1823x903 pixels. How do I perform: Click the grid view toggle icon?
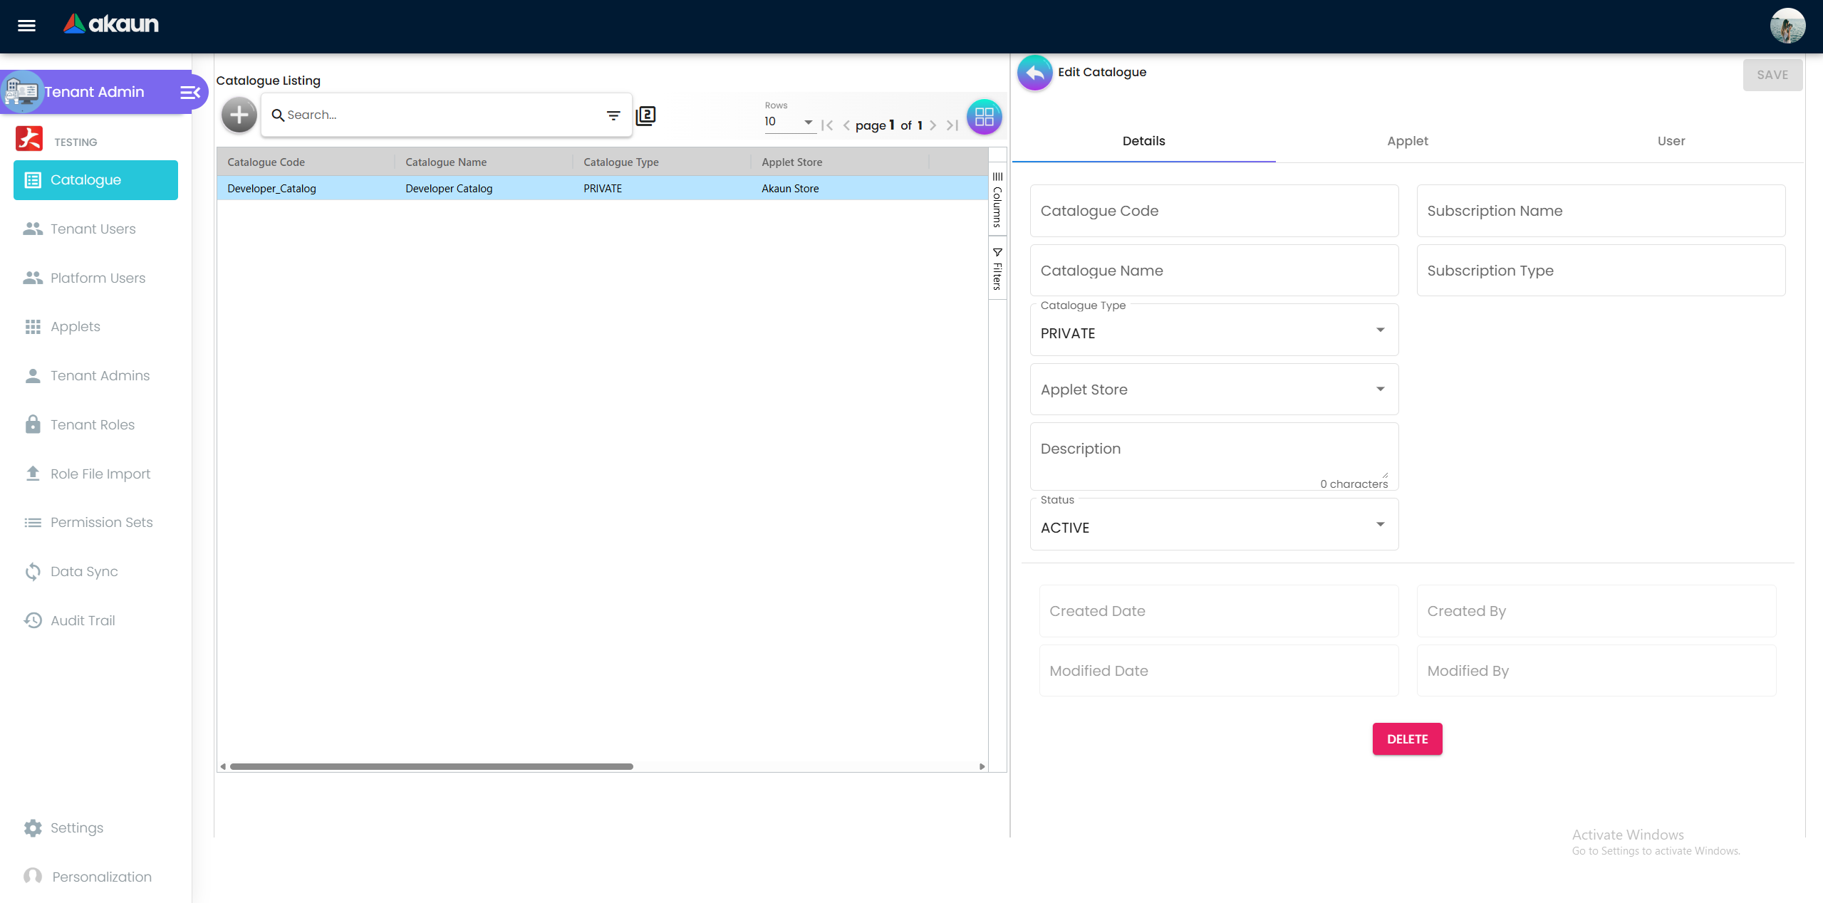[x=984, y=117]
